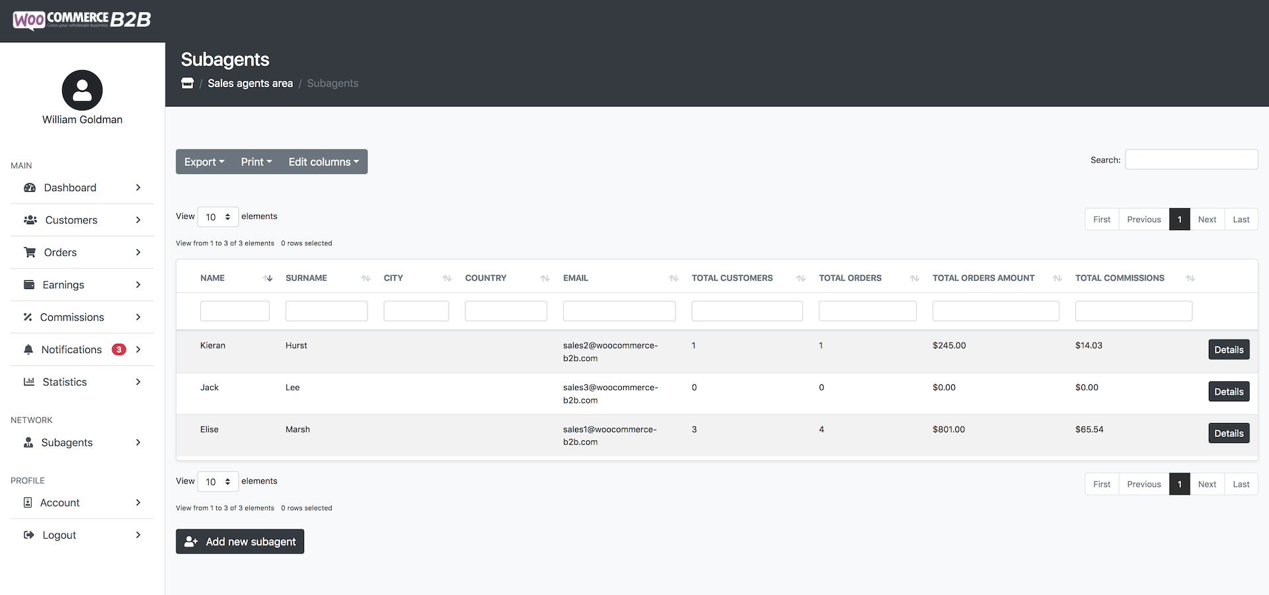Open the top View elements count selector

217,217
